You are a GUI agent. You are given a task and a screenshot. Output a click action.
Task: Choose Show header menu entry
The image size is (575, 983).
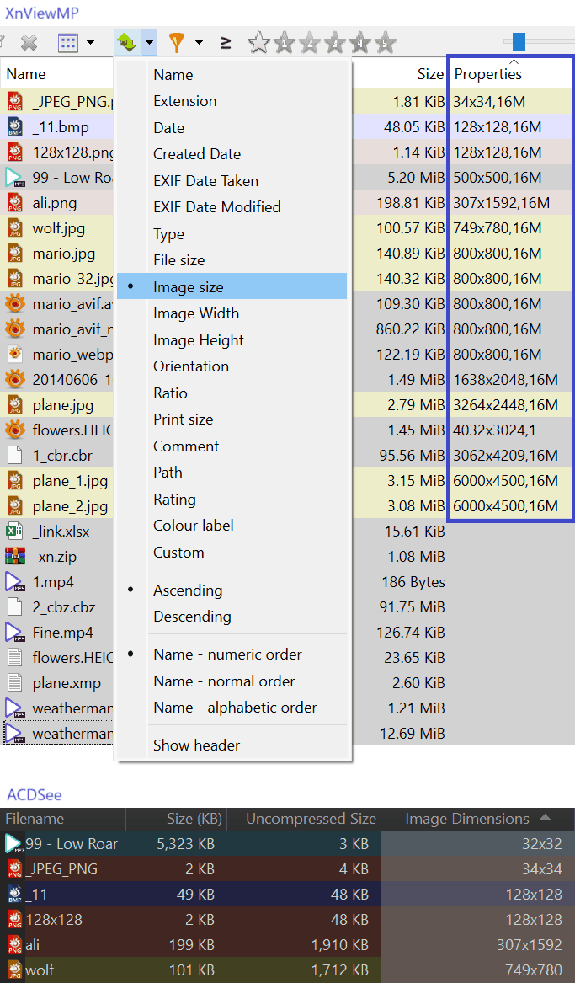point(196,745)
